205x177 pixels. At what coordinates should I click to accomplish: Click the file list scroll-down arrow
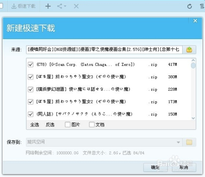[x=193, y=118]
